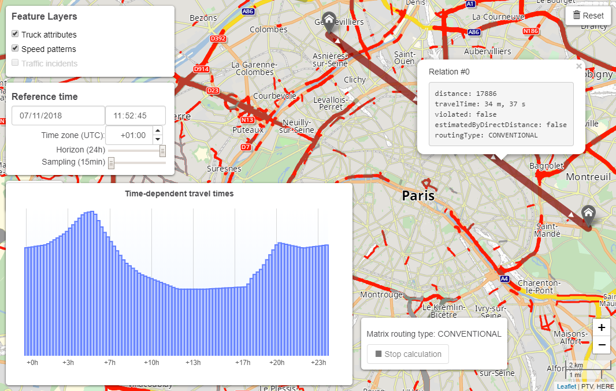The height and width of the screenshot is (391, 616).
Task: Click the home marker near Gennevilliers
Action: pyautogui.click(x=329, y=22)
